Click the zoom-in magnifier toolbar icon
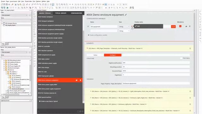Viewport: 202px width, 114px height. 62,4
